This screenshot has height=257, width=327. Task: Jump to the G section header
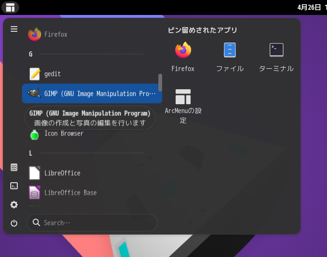click(x=31, y=54)
